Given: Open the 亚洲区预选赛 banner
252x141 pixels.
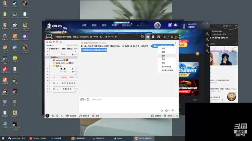Looking at the screenshot, I should click(189, 88).
